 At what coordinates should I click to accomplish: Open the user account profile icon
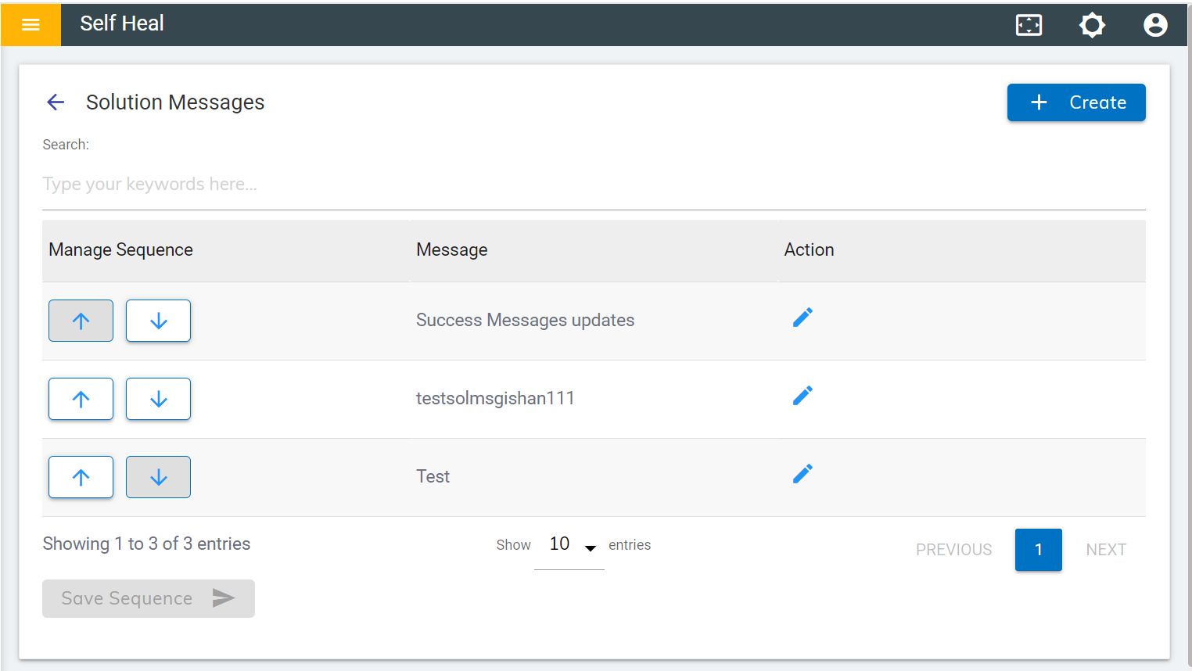(x=1155, y=25)
